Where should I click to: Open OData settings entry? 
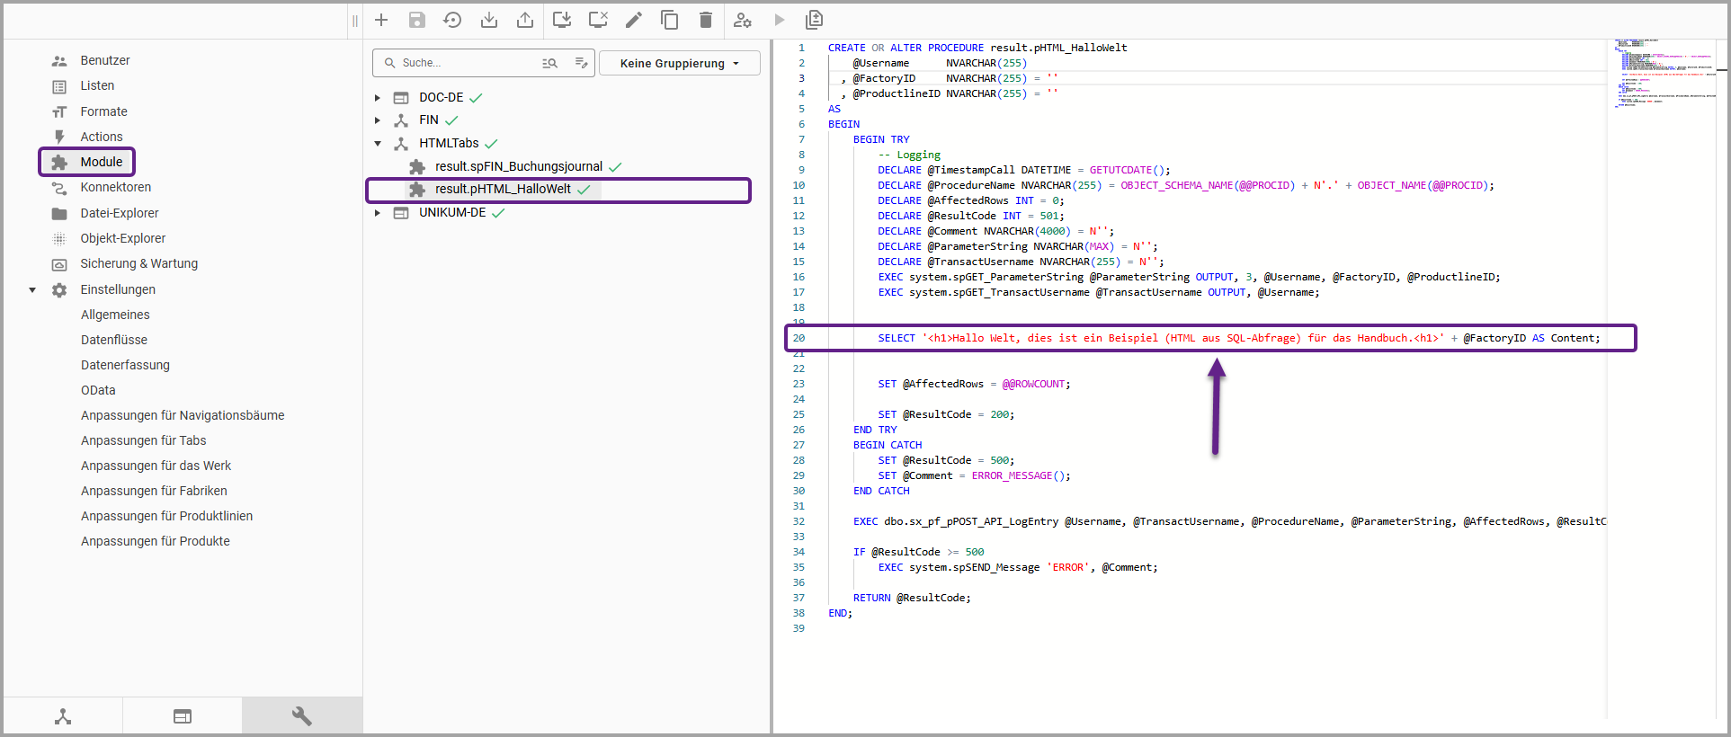click(x=98, y=390)
